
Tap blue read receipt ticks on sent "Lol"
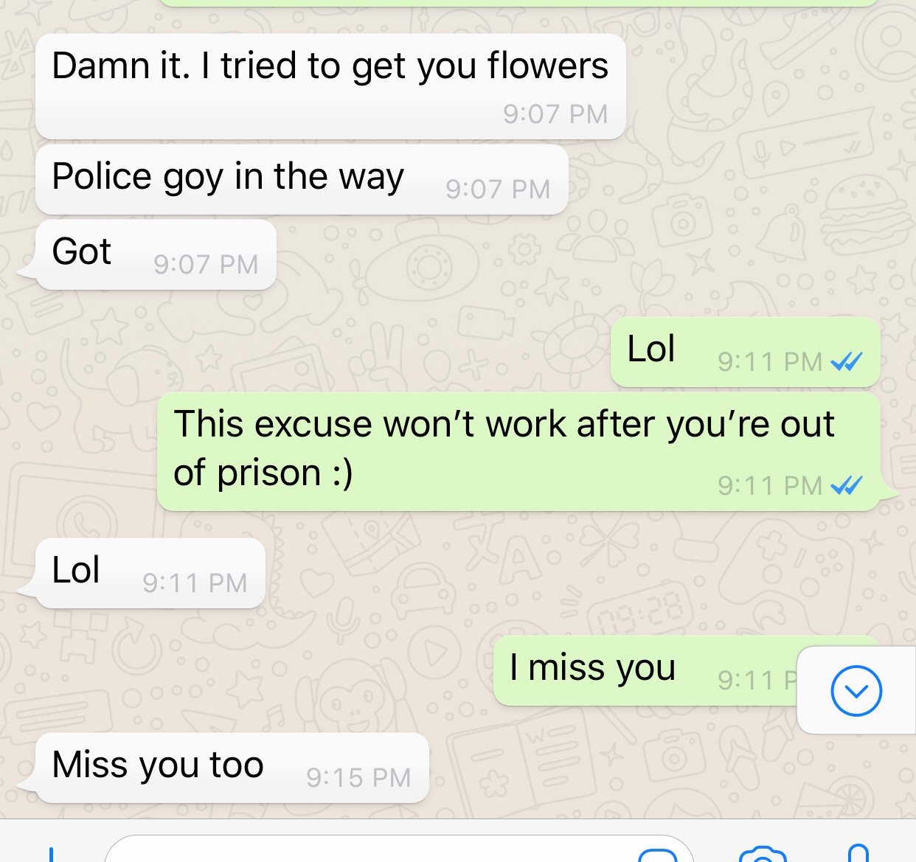pyautogui.click(x=846, y=361)
